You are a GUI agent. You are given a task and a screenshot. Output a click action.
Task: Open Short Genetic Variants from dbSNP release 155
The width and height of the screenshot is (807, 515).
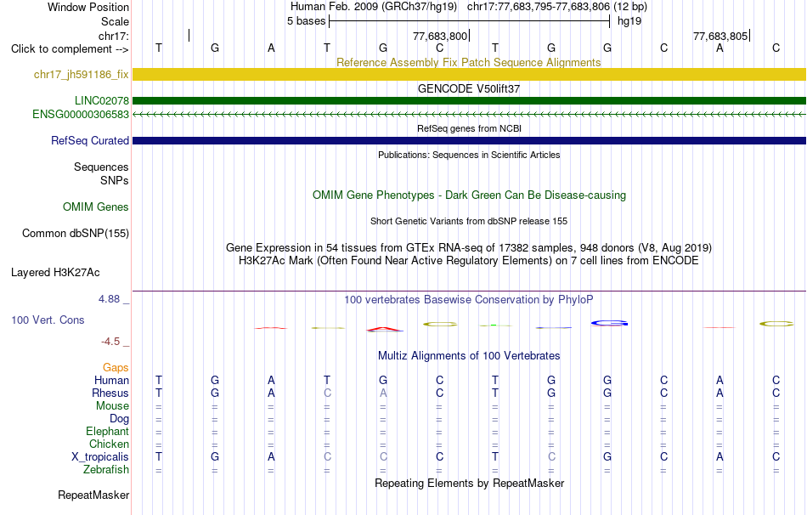(469, 221)
